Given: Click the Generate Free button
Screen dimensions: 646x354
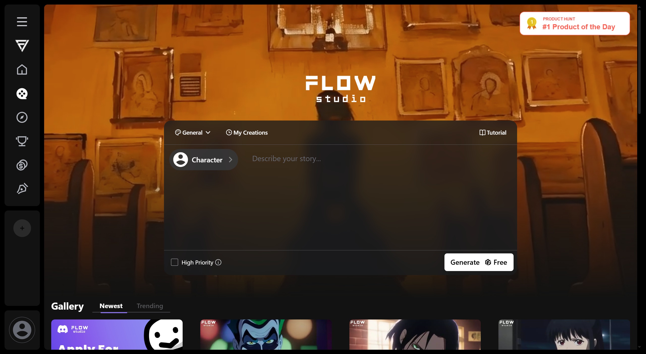Looking at the screenshot, I should (x=478, y=262).
